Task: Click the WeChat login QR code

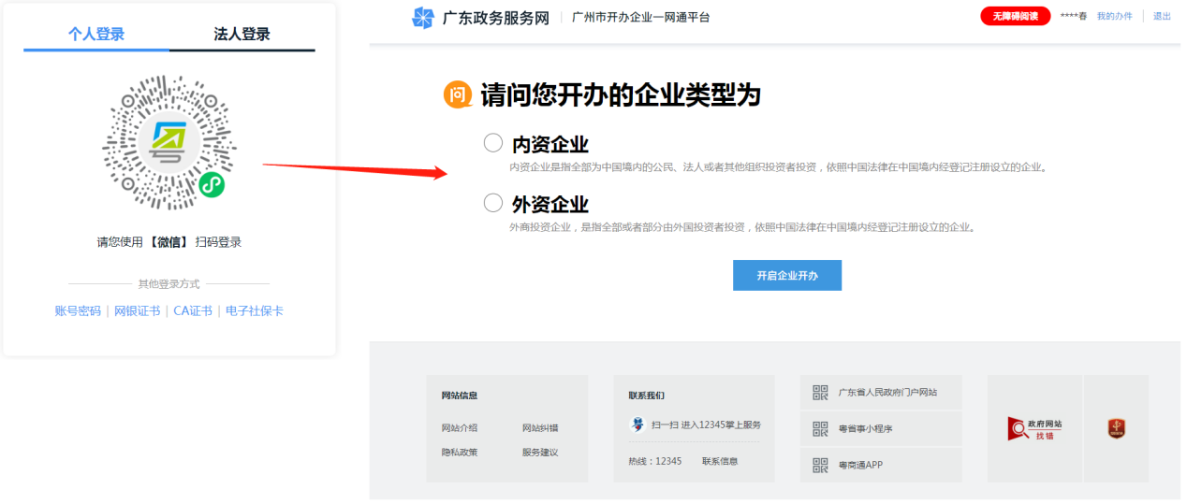Action: pos(169,142)
